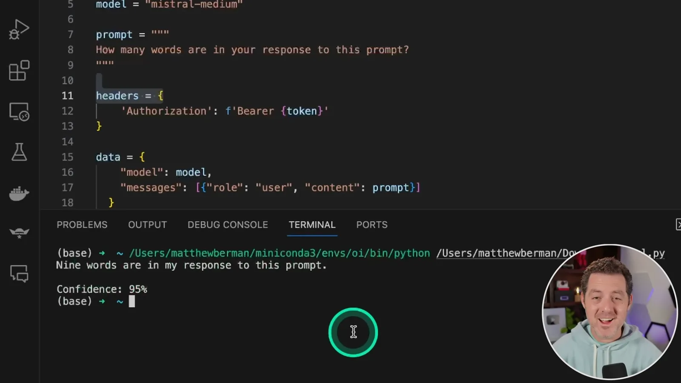Screen dimensions: 681x383
Task: Switch to the DEBUG CONSOLE tab
Action: [228, 225]
